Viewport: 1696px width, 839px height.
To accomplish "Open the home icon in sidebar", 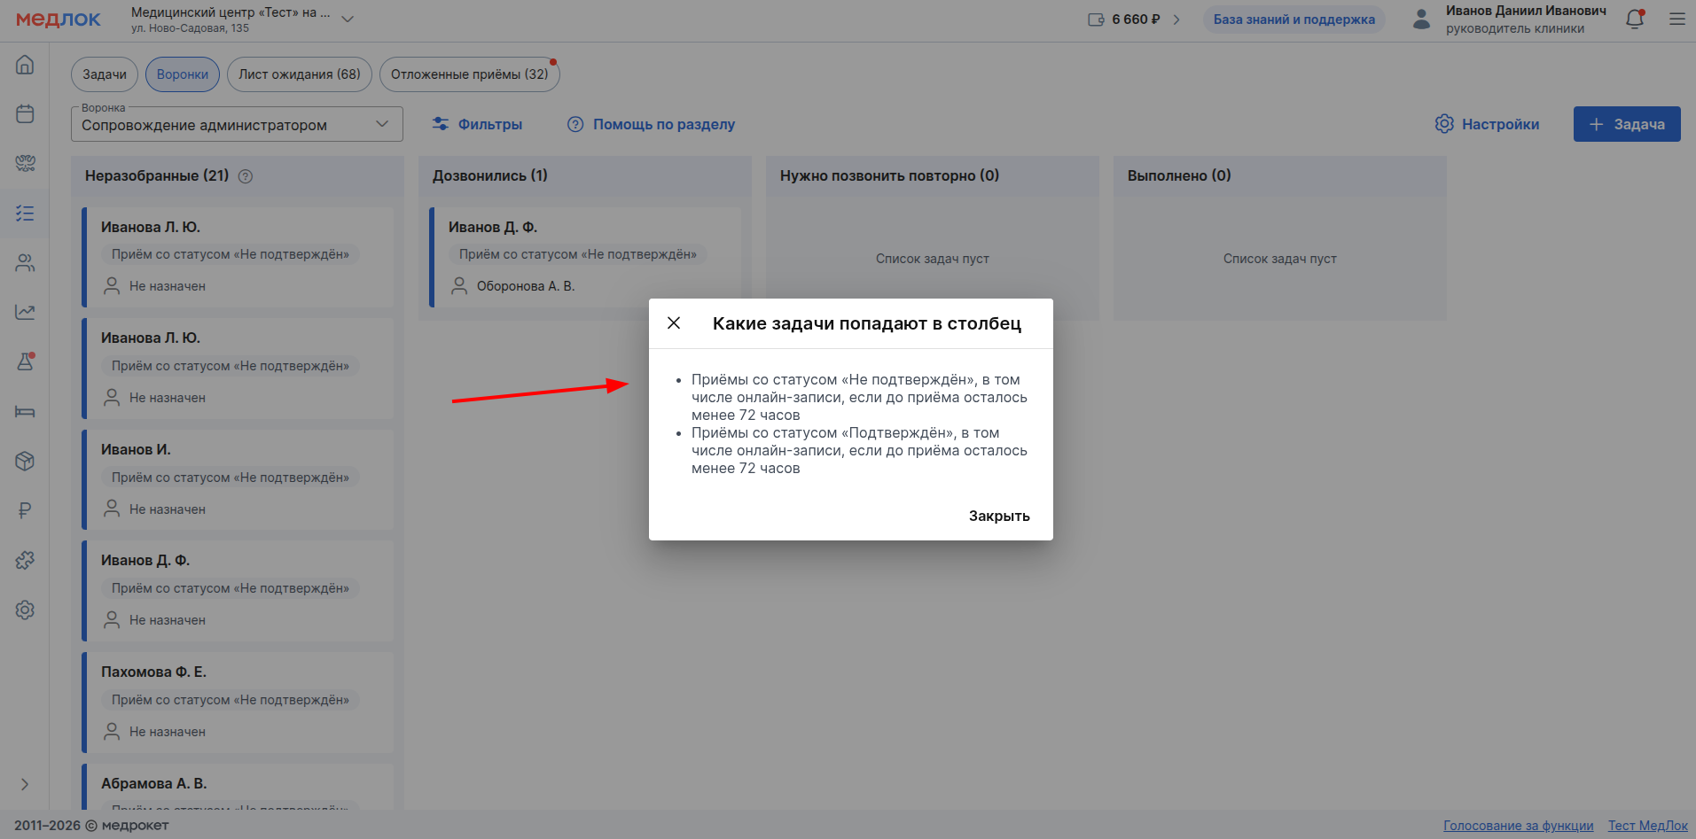I will click(x=25, y=65).
